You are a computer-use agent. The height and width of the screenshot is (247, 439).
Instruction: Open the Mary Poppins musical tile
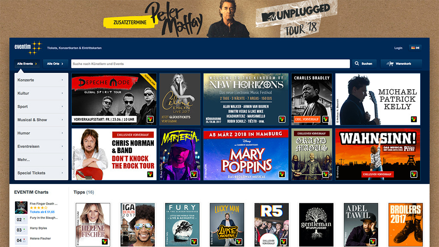(246, 154)
